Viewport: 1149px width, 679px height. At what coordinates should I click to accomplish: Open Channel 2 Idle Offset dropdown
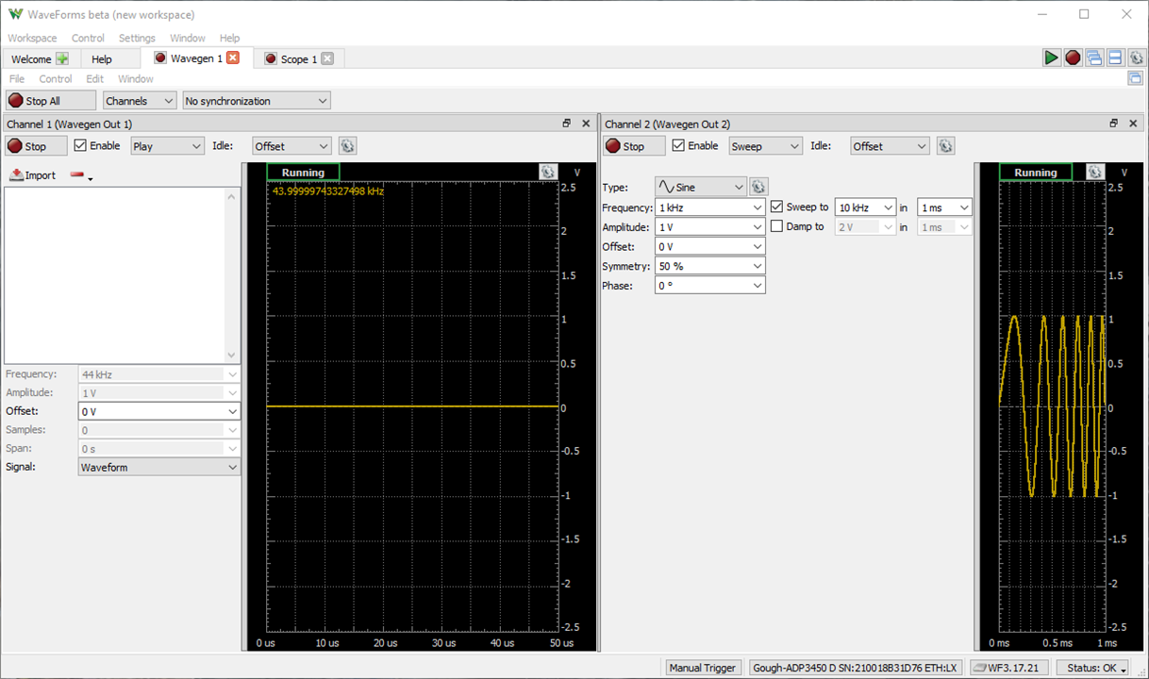click(891, 146)
